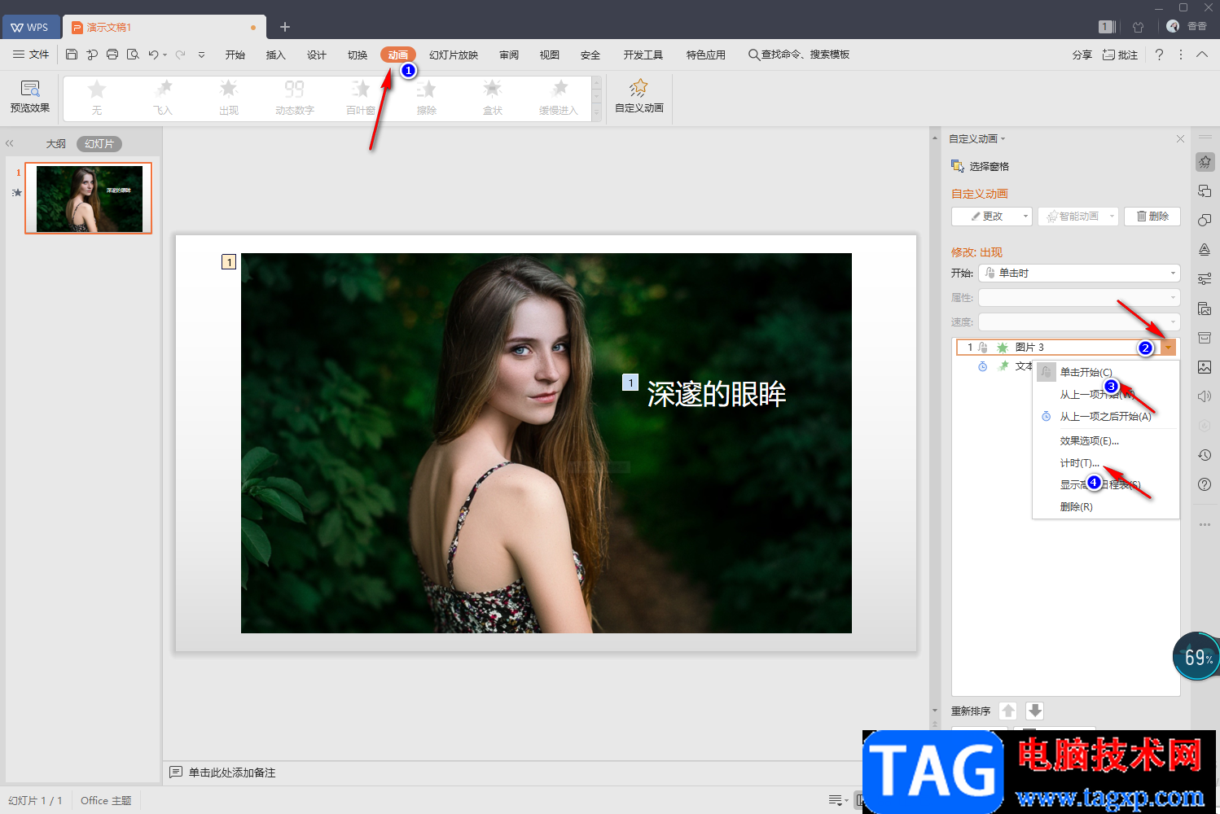1220x814 pixels.
Task: Move the animation up in reorder (重新排序)
Action: point(1008,711)
